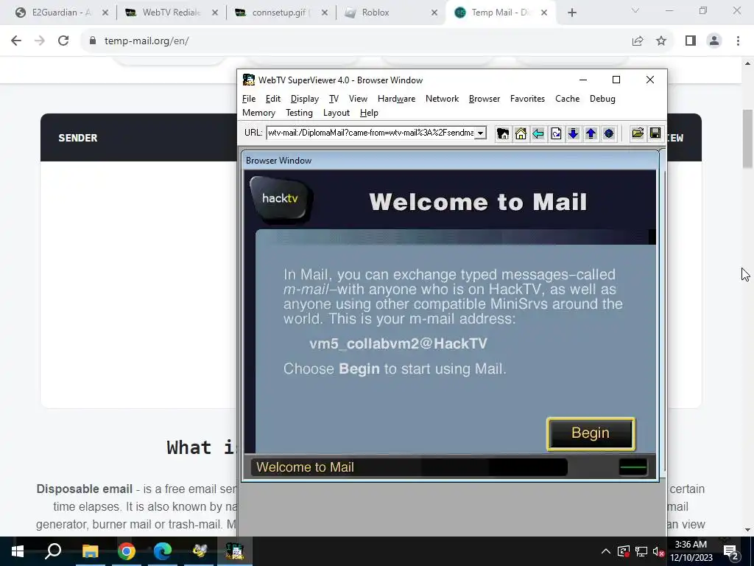Open the File menu in SuperViewer
The image size is (754, 566).
pyautogui.click(x=249, y=99)
